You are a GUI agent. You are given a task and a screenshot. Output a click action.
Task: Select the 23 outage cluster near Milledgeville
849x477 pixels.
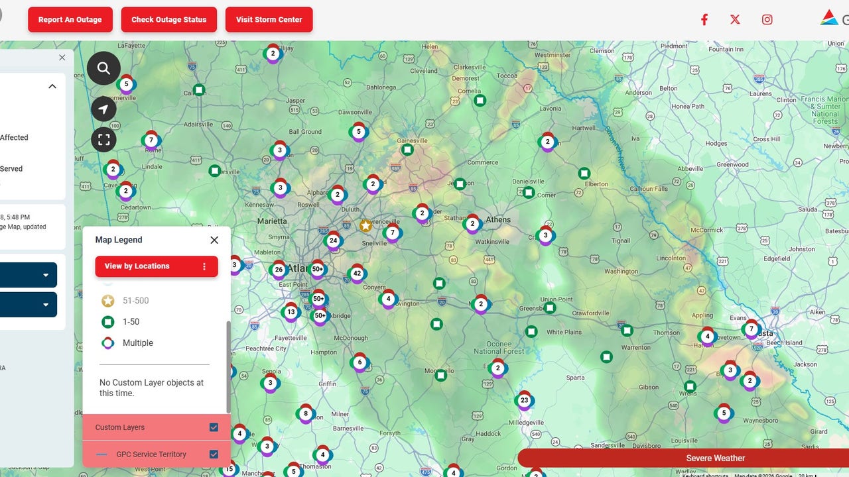click(524, 400)
